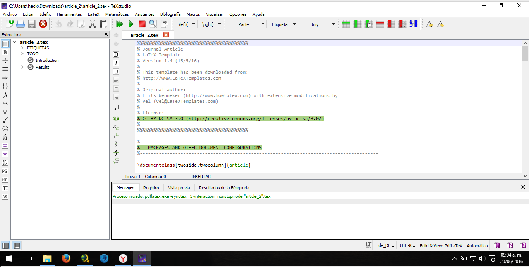This screenshot has height=267, width=529.
Task: Click the open file icon
Action: point(21,24)
